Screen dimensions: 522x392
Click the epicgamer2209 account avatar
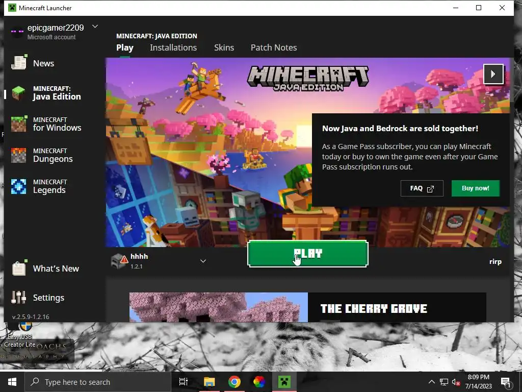[17, 32]
